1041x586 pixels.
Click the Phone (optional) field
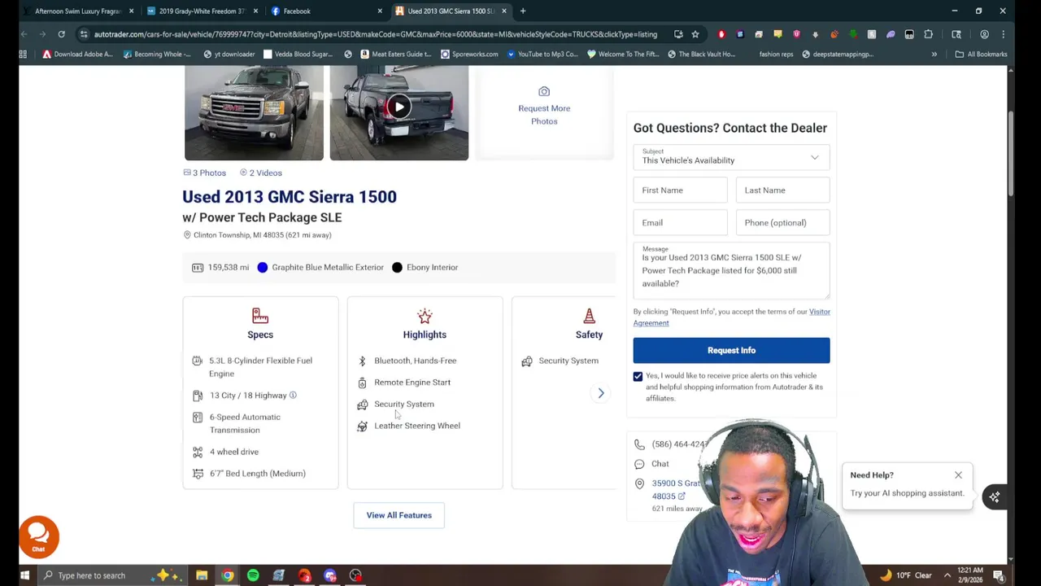(x=782, y=223)
